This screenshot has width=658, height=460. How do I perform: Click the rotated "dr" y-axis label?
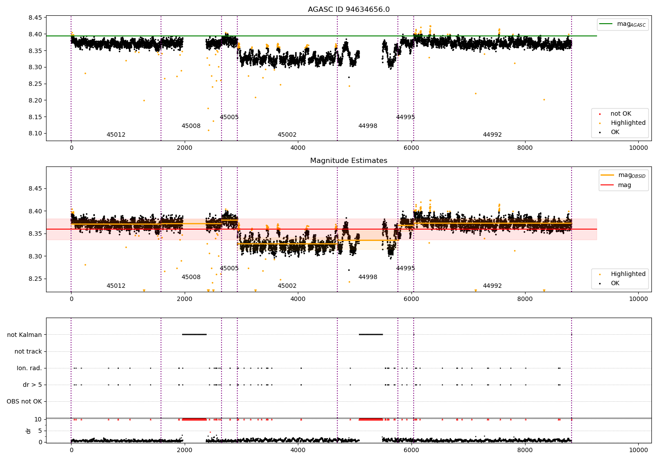coord(29,431)
